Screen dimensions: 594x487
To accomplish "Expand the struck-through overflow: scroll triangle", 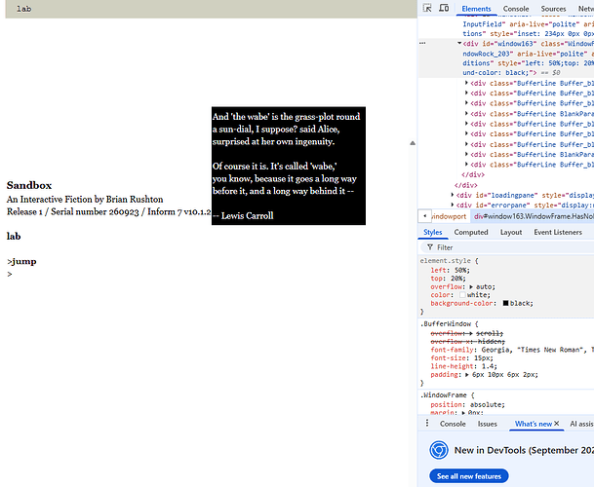I will (x=471, y=333).
